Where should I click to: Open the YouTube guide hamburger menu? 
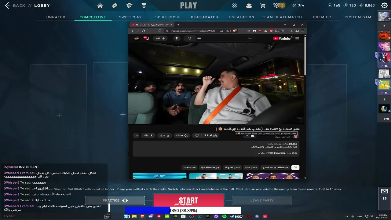(x=297, y=38)
